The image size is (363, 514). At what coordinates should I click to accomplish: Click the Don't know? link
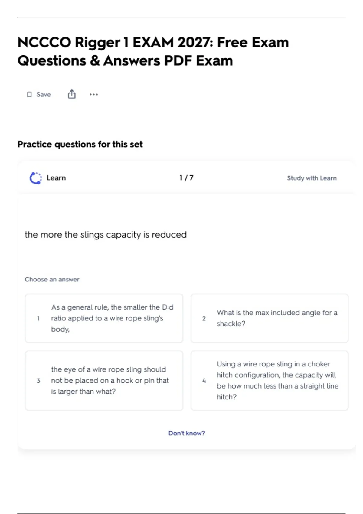(x=187, y=433)
